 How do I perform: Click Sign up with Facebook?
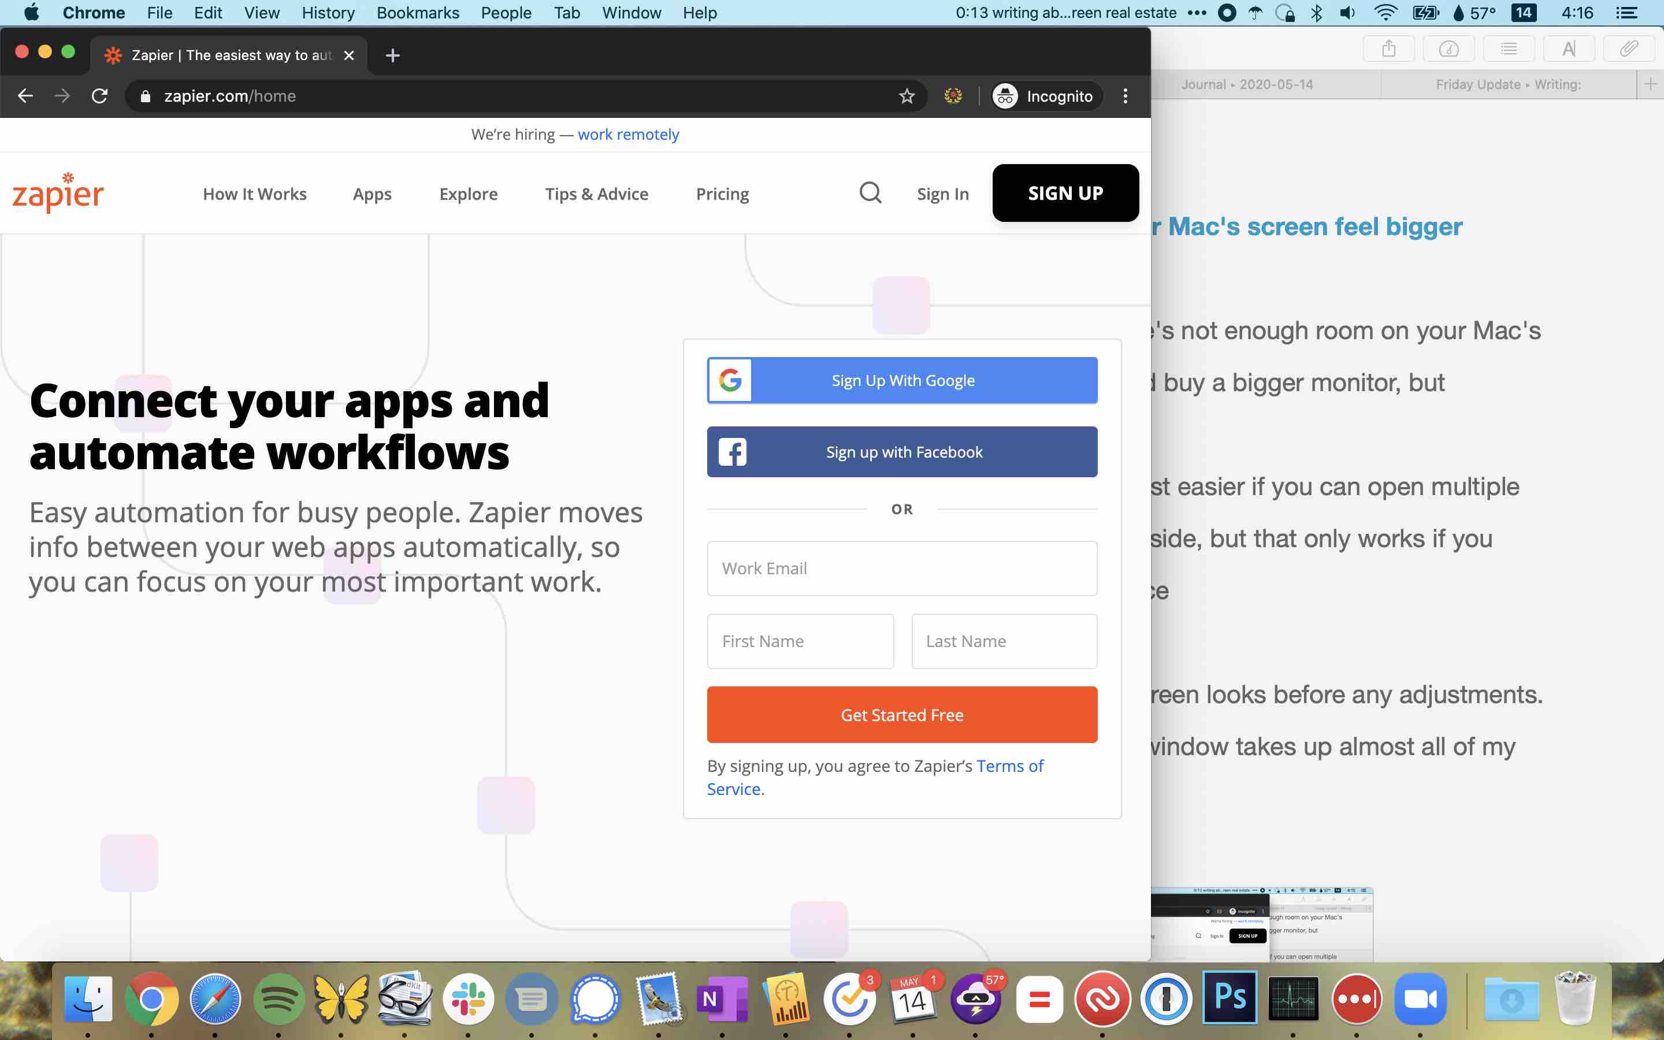click(x=902, y=452)
